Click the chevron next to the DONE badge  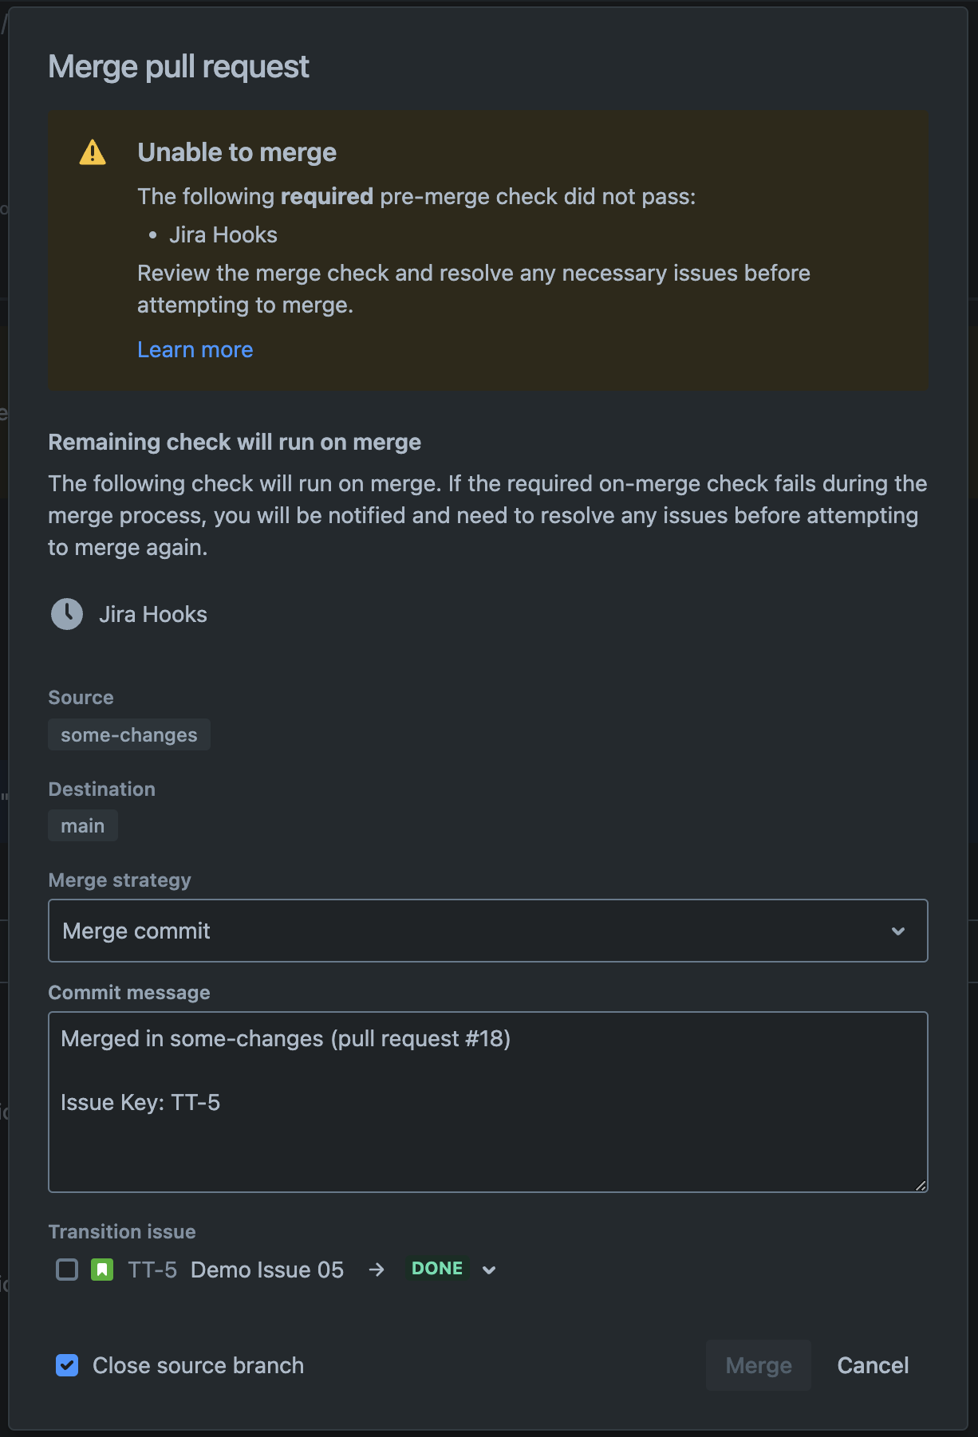coord(489,1270)
